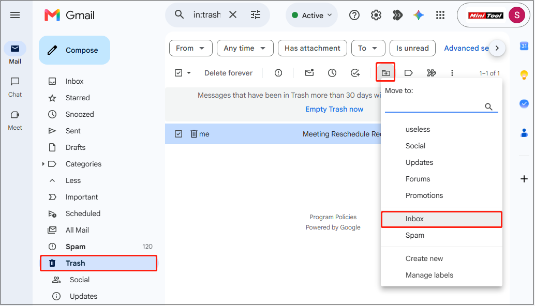Viewport: 535px width, 306px height.
Task: Open the Any time filter dropdown
Action: pyautogui.click(x=245, y=48)
